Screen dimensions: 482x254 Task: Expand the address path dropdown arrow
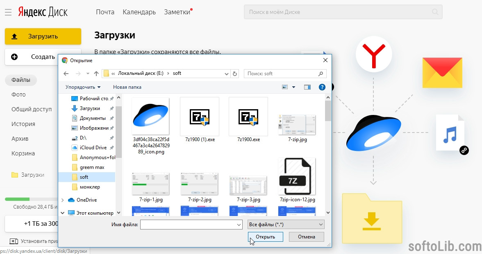227,74
